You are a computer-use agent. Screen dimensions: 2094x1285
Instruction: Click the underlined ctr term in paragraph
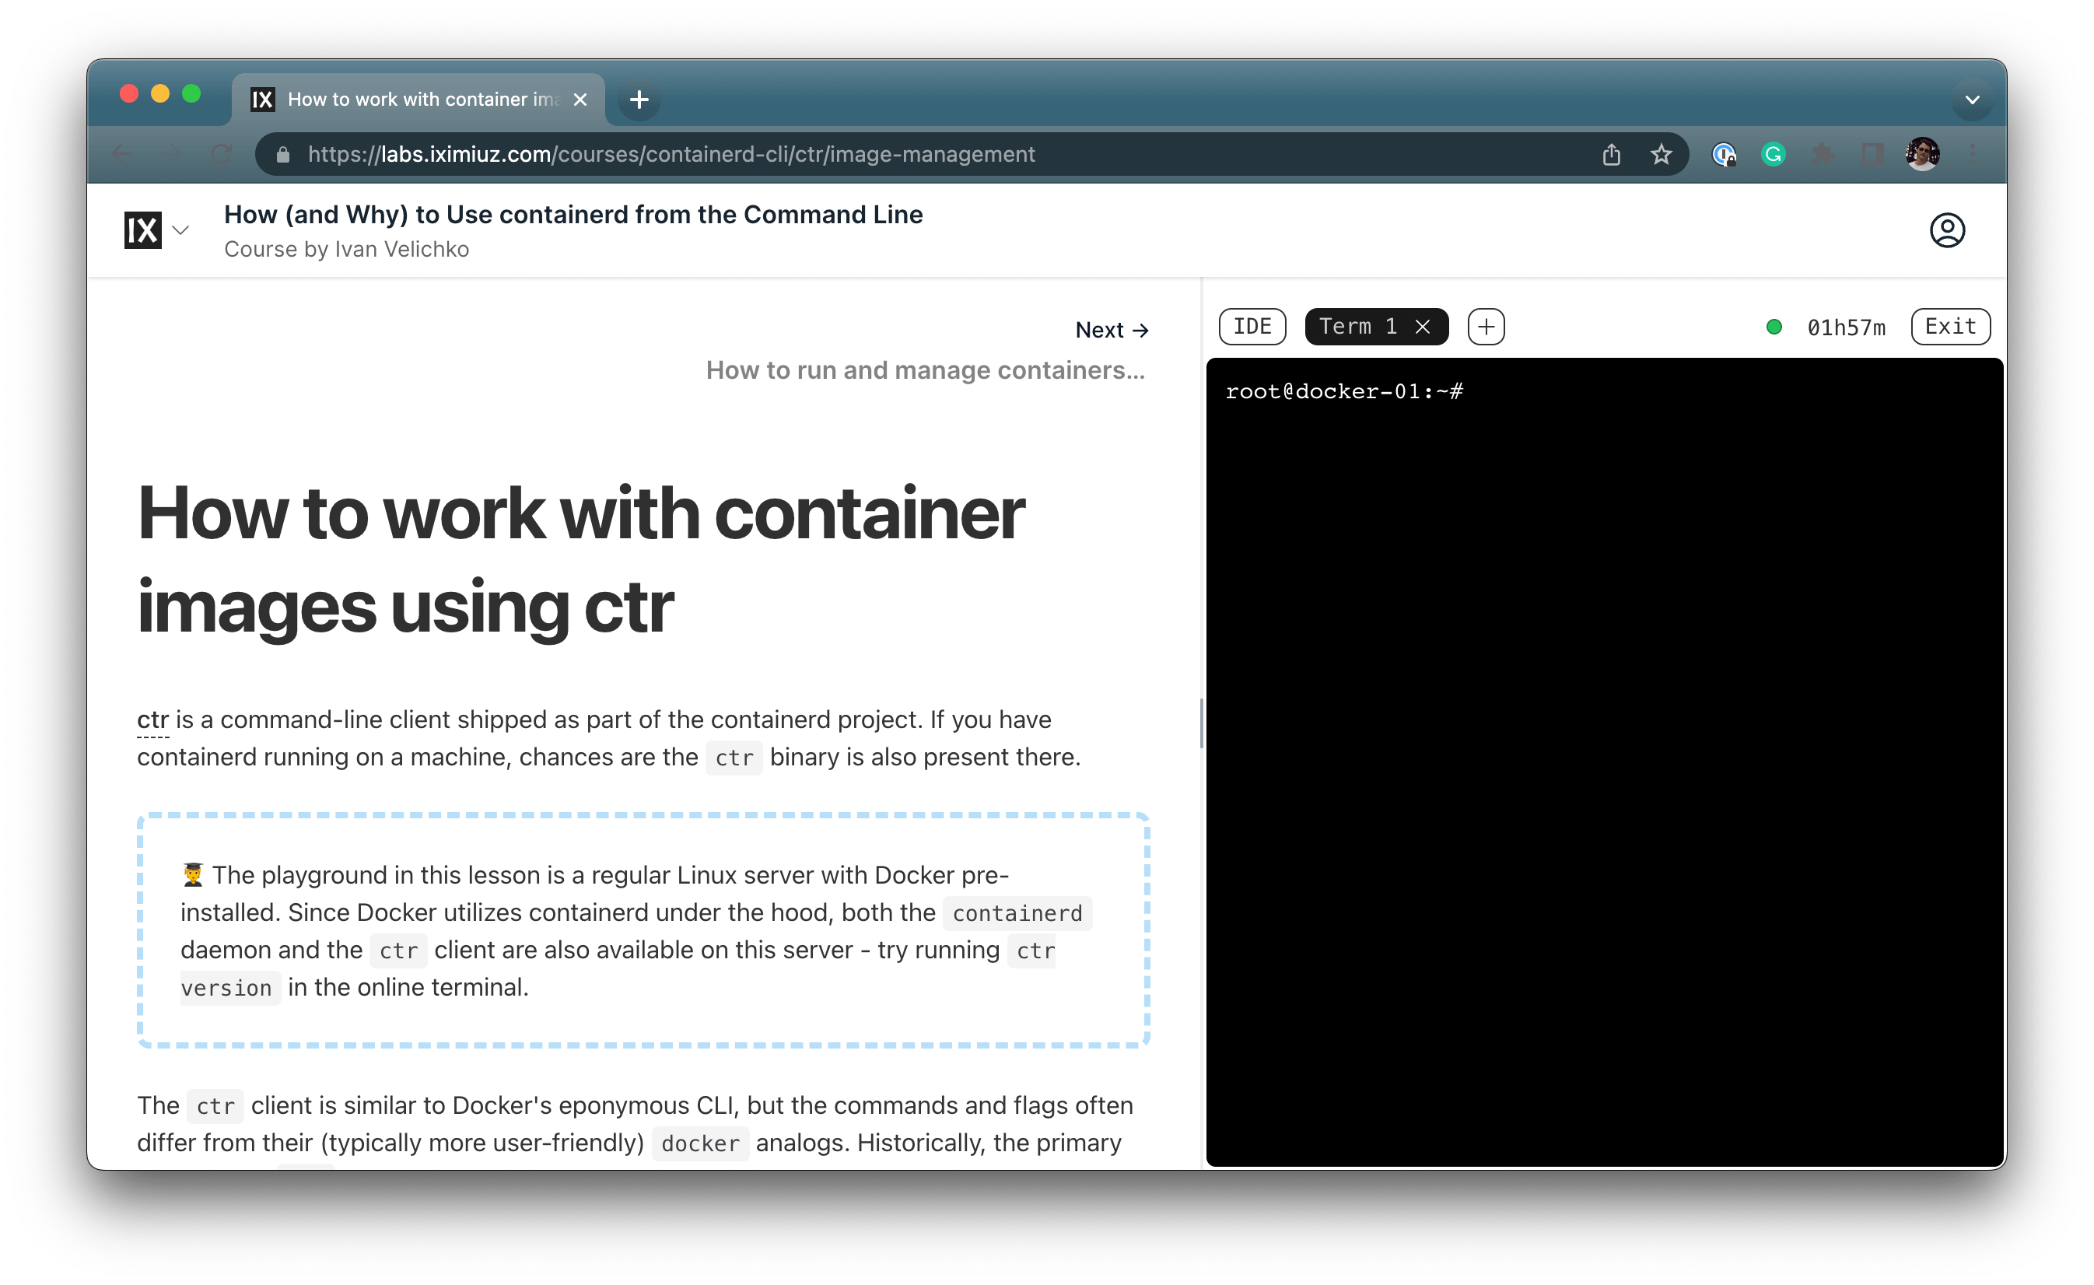tap(153, 720)
